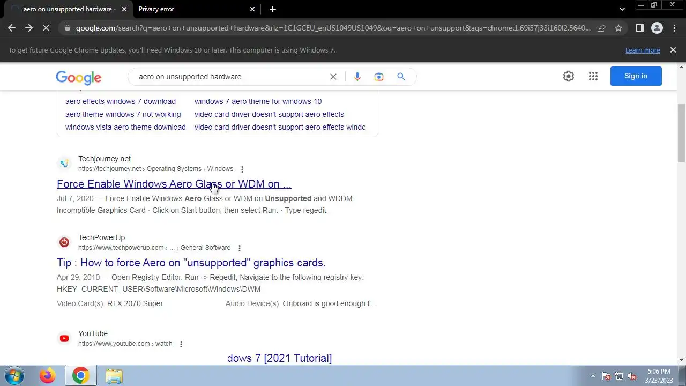686x386 pixels.
Task: Search by image with camera icon
Action: [379, 77]
